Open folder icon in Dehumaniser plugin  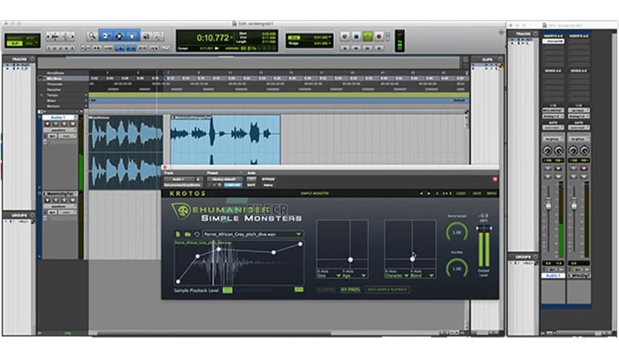coord(188,234)
